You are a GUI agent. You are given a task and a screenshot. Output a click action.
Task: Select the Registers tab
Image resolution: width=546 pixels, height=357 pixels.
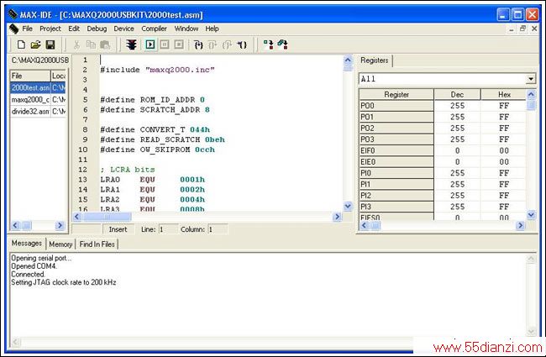pos(375,60)
